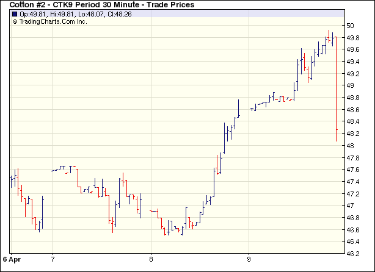The width and height of the screenshot is (375, 272).
Task: Click the 50 price label on y-axis
Action: [x=351, y=26]
